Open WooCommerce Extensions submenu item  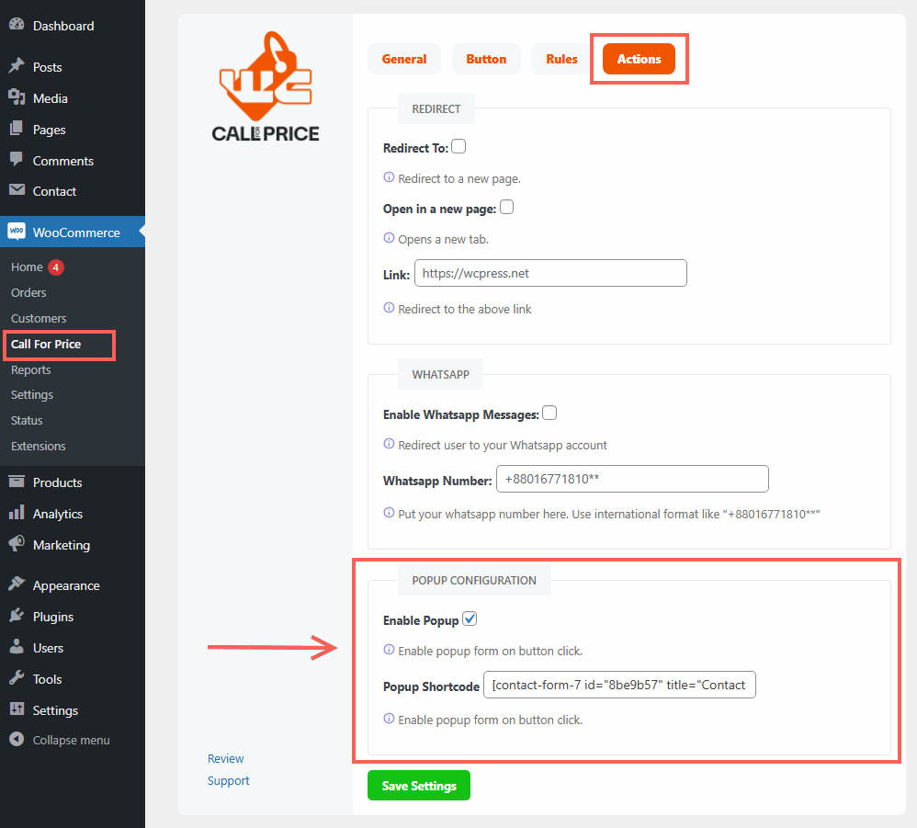coord(38,446)
